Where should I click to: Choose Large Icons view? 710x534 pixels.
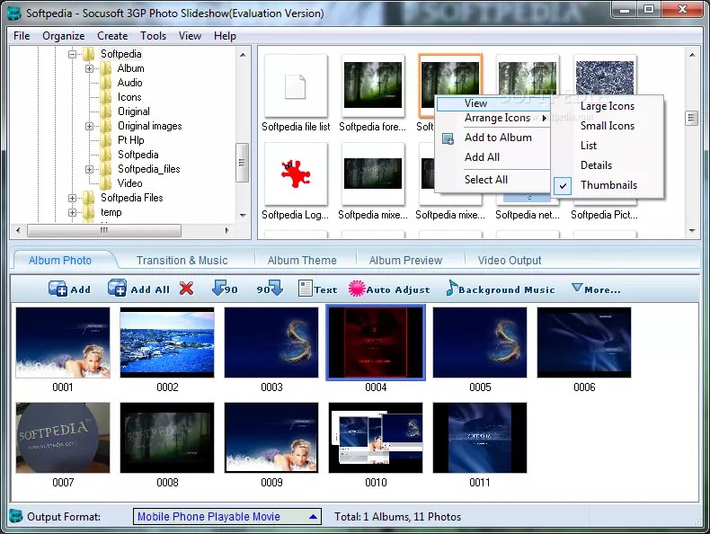coord(608,106)
